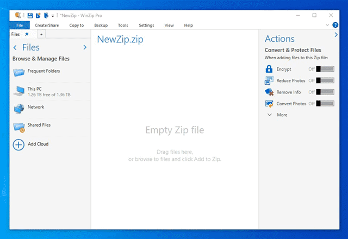Switch on the Remove Info toggle
Image resolution: width=348 pixels, height=239 pixels.
pyautogui.click(x=325, y=92)
